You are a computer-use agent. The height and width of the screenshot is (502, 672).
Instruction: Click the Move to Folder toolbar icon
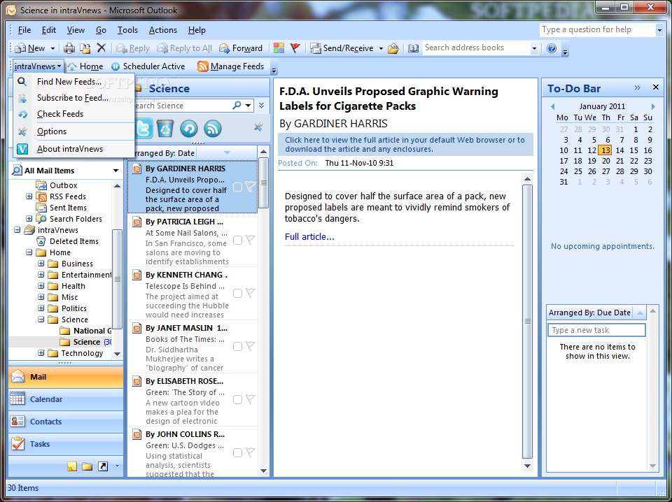(85, 48)
